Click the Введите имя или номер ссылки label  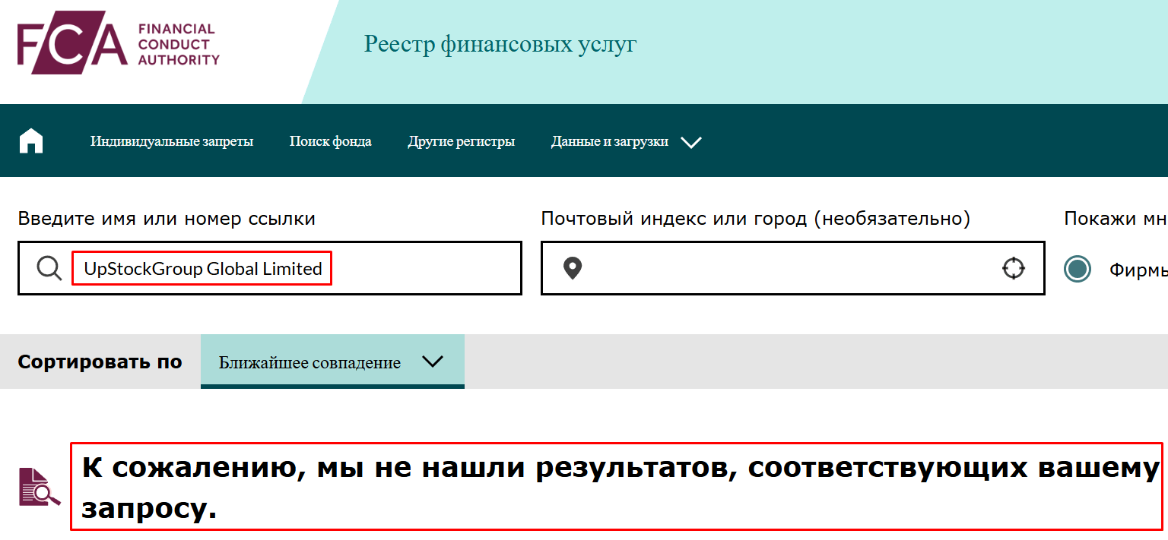(x=167, y=219)
